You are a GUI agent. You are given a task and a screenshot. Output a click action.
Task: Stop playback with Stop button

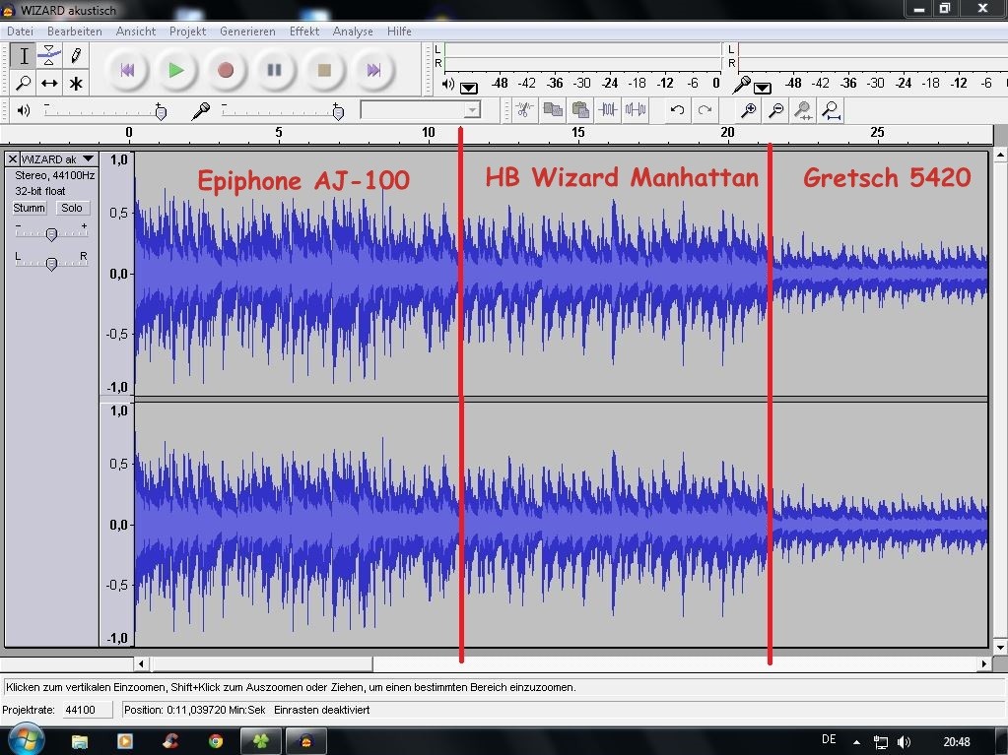(324, 70)
